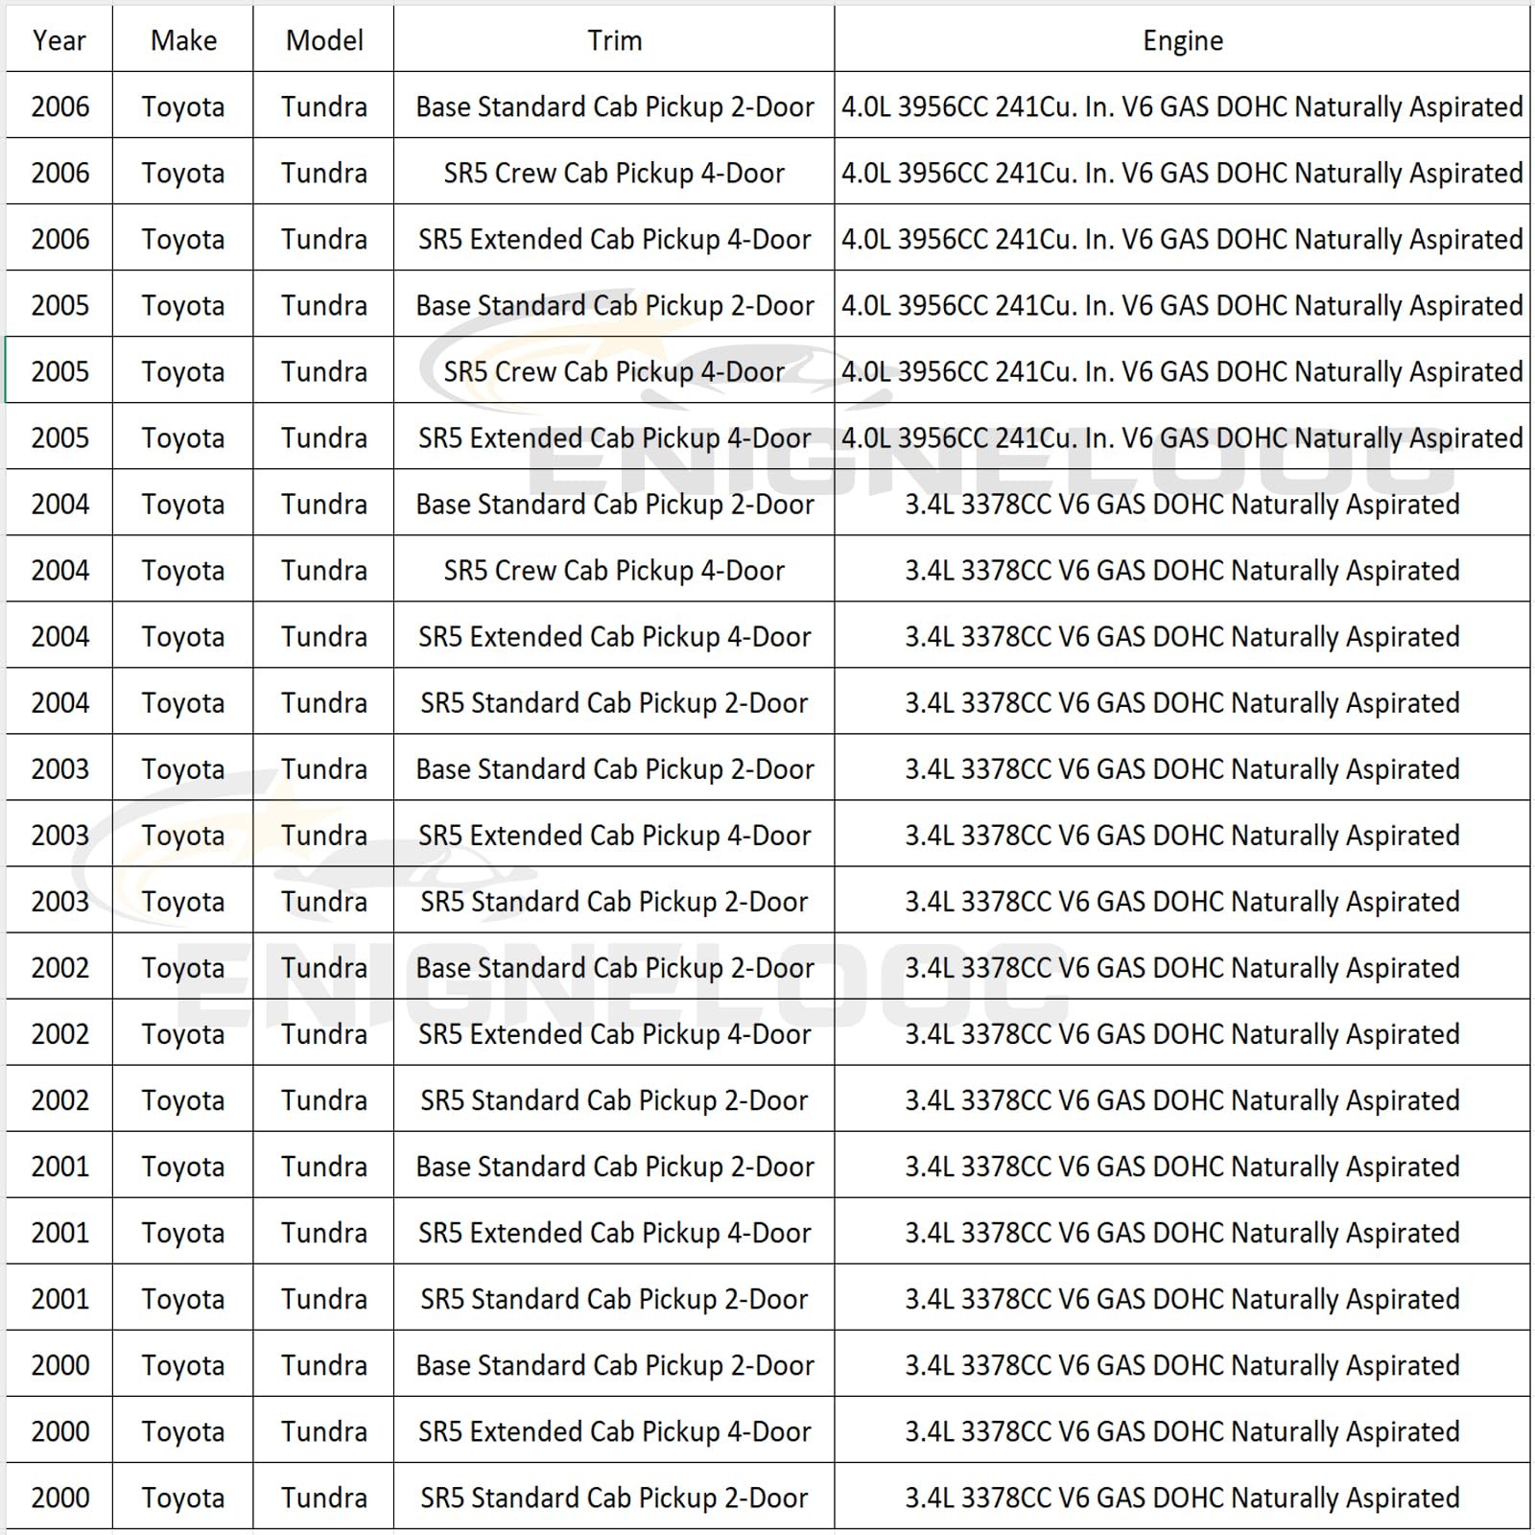Click the "Engine" column header
Screen dimensions: 1535x1535
pos(1183,40)
